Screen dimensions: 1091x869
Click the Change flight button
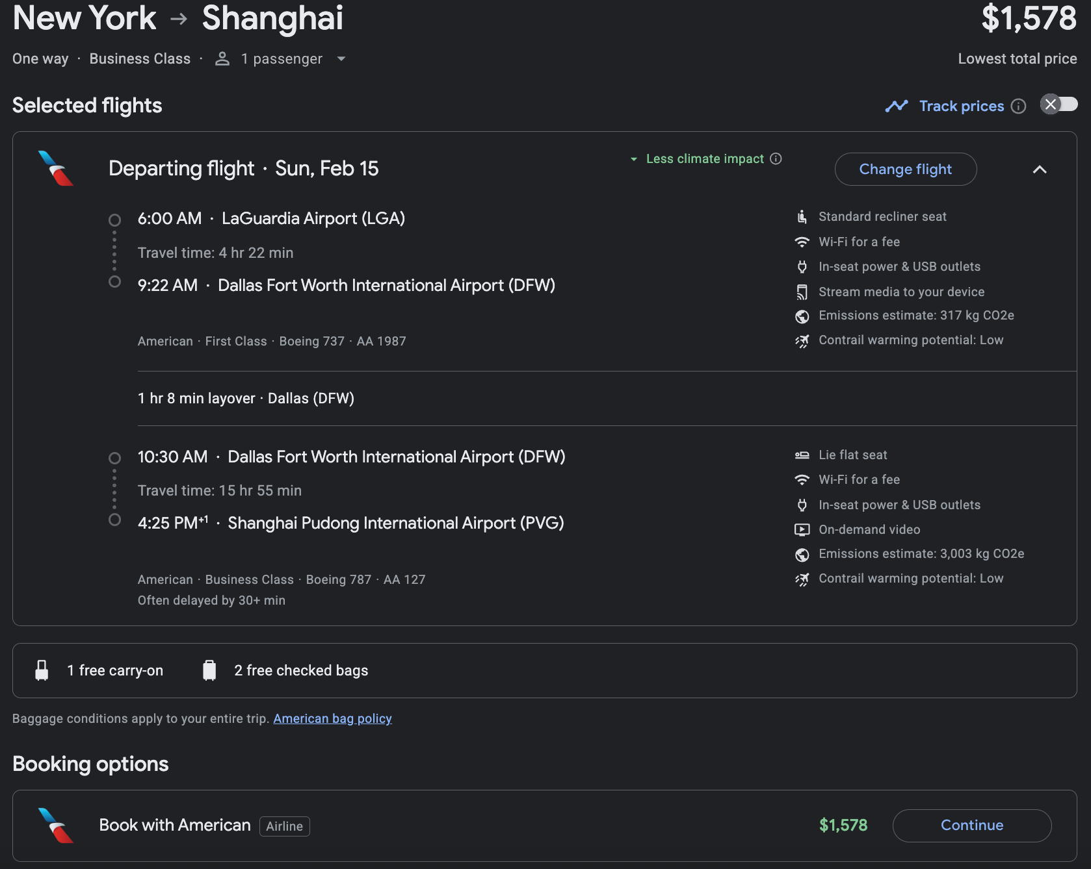[x=905, y=170]
